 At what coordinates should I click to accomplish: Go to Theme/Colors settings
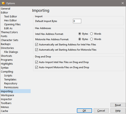(x=9, y=32)
